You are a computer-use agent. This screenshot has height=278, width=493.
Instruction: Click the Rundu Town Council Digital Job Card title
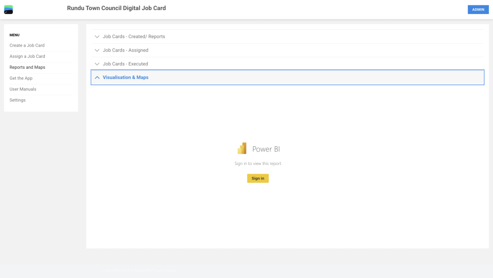click(x=116, y=8)
